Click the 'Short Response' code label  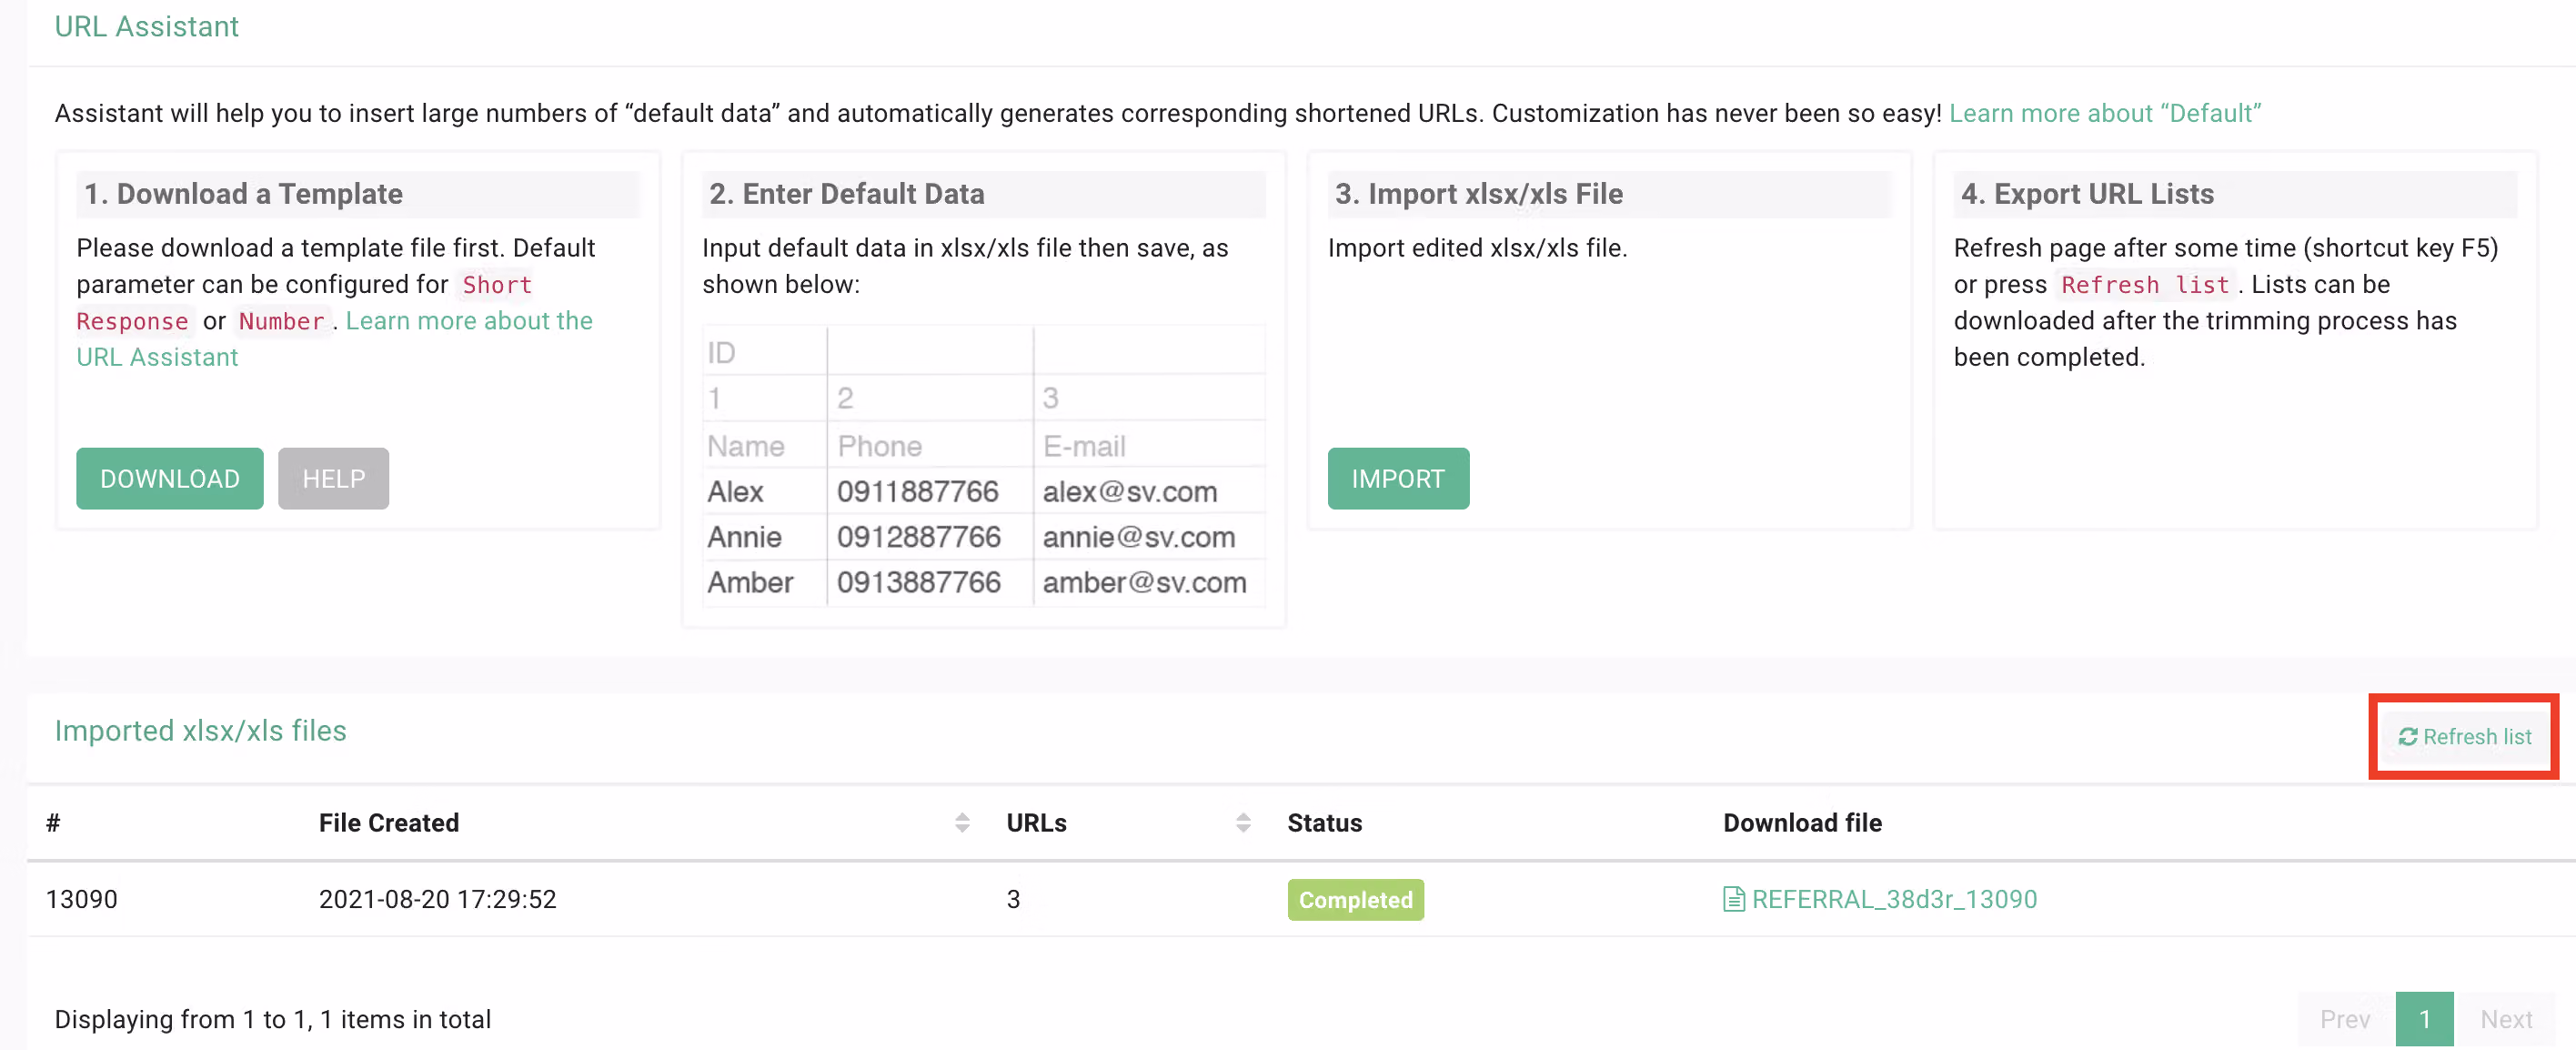303,303
